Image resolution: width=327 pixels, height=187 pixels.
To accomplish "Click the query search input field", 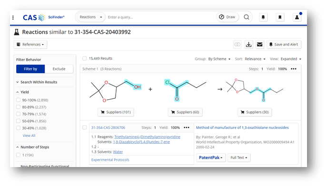I will point(160,17).
